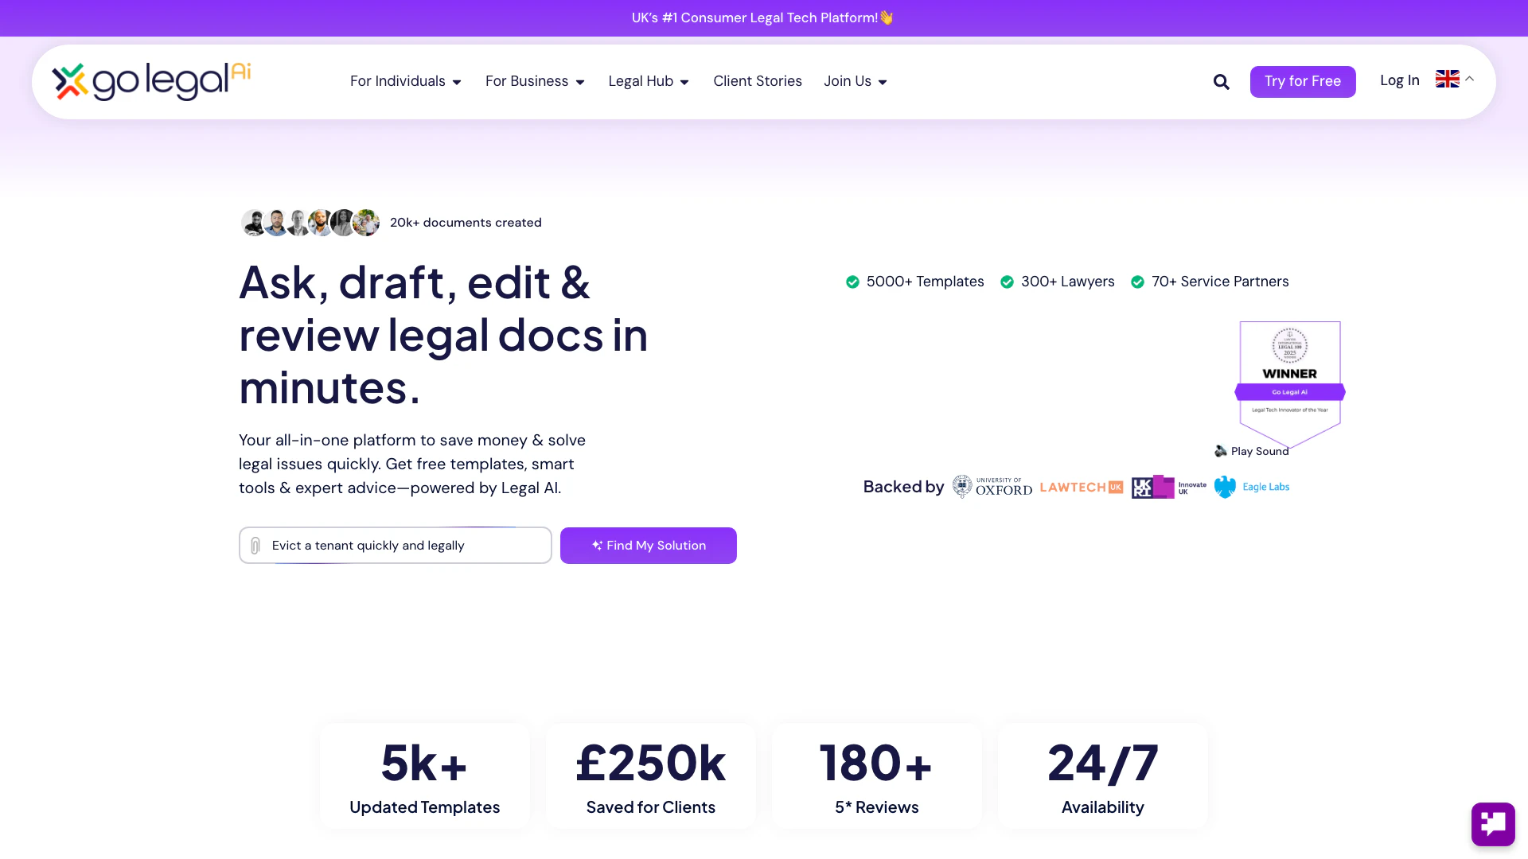Screen dimensions: 1528x859
Task: Click the Barclays Eagle Labs logo
Action: 1251,486
